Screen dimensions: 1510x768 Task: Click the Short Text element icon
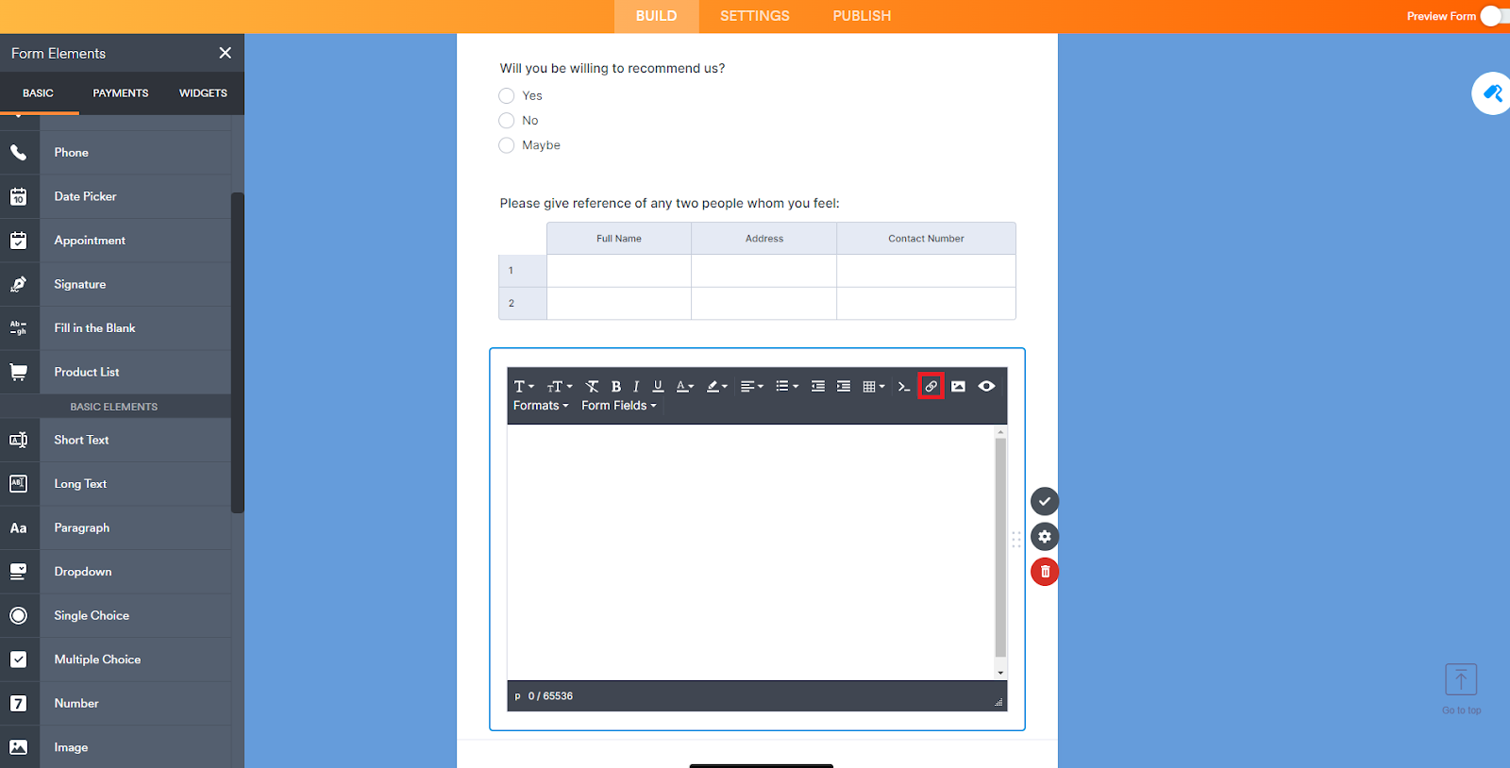pyautogui.click(x=19, y=440)
